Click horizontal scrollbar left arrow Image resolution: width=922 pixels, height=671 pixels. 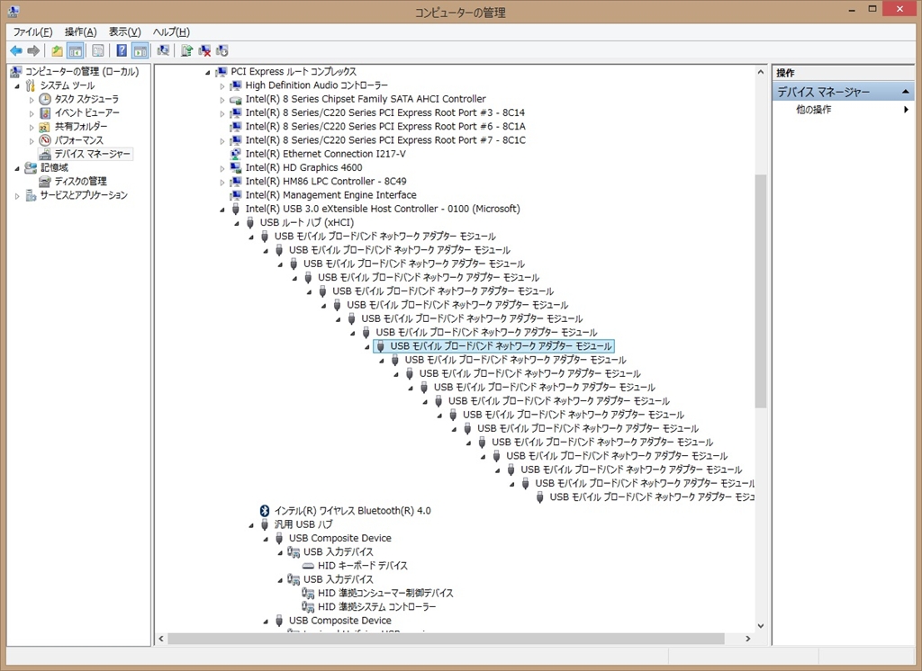[161, 639]
